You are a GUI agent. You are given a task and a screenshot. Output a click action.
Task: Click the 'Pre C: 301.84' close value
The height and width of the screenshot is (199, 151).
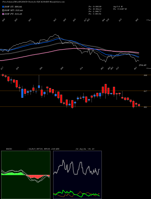95,14
